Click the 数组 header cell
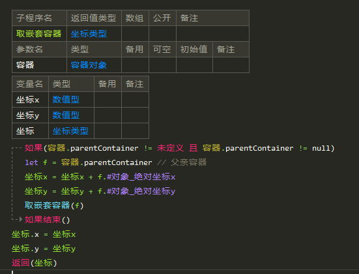359x274 pixels. coord(136,18)
